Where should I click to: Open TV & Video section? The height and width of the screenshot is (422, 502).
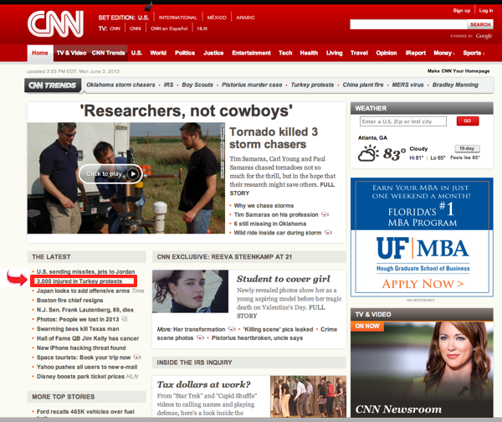tap(71, 53)
